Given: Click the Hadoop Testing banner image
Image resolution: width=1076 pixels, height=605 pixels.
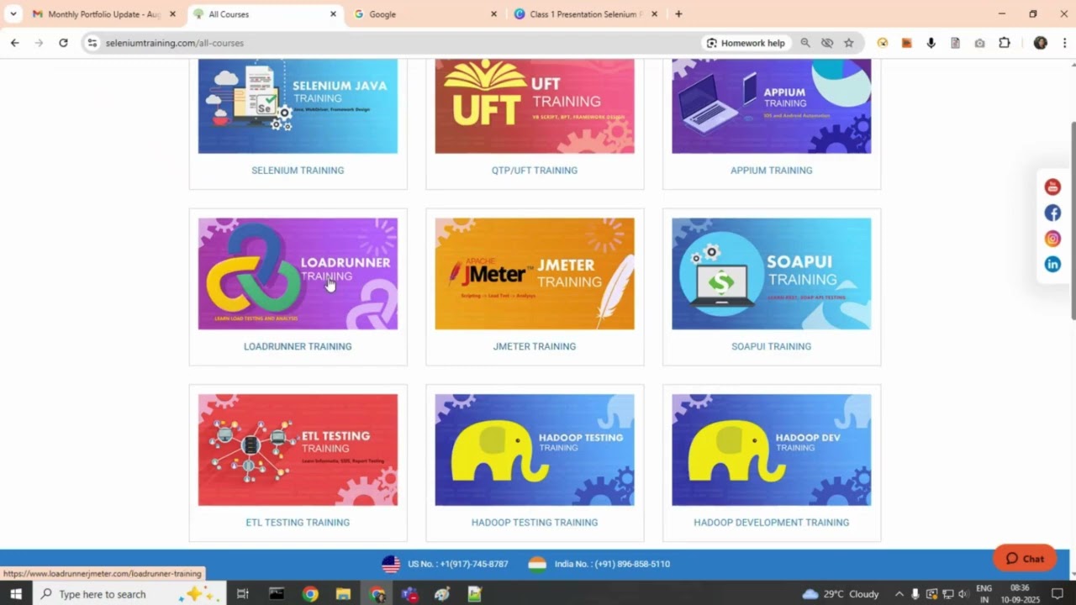Looking at the screenshot, I should coord(535,450).
